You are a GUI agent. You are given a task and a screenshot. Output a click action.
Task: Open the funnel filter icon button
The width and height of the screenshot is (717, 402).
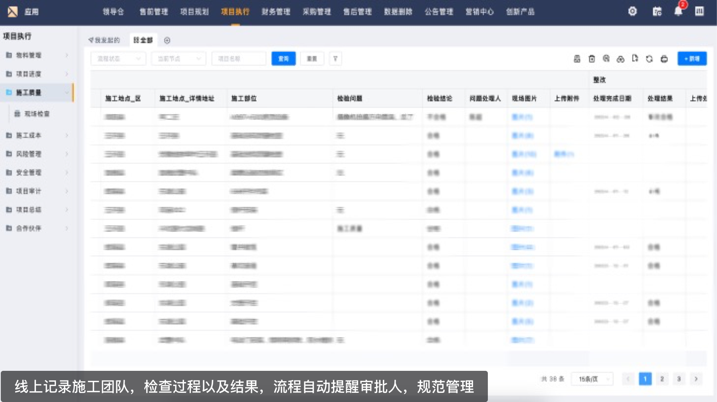tap(335, 59)
